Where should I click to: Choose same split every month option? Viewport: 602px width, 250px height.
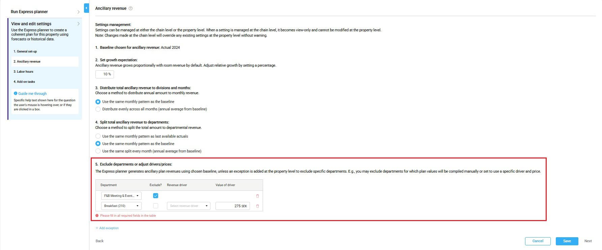98,151
